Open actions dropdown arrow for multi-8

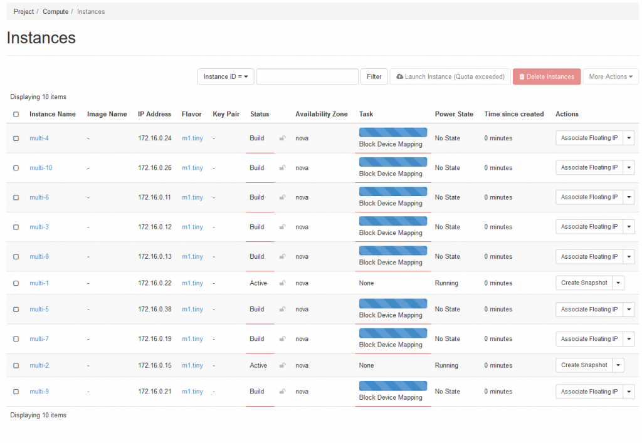point(629,256)
